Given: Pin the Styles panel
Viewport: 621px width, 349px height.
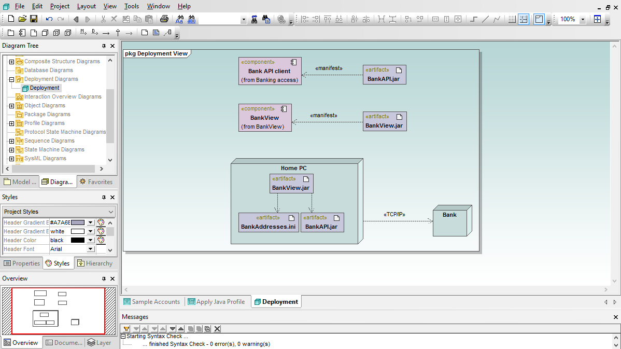Looking at the screenshot, I should tap(104, 197).
